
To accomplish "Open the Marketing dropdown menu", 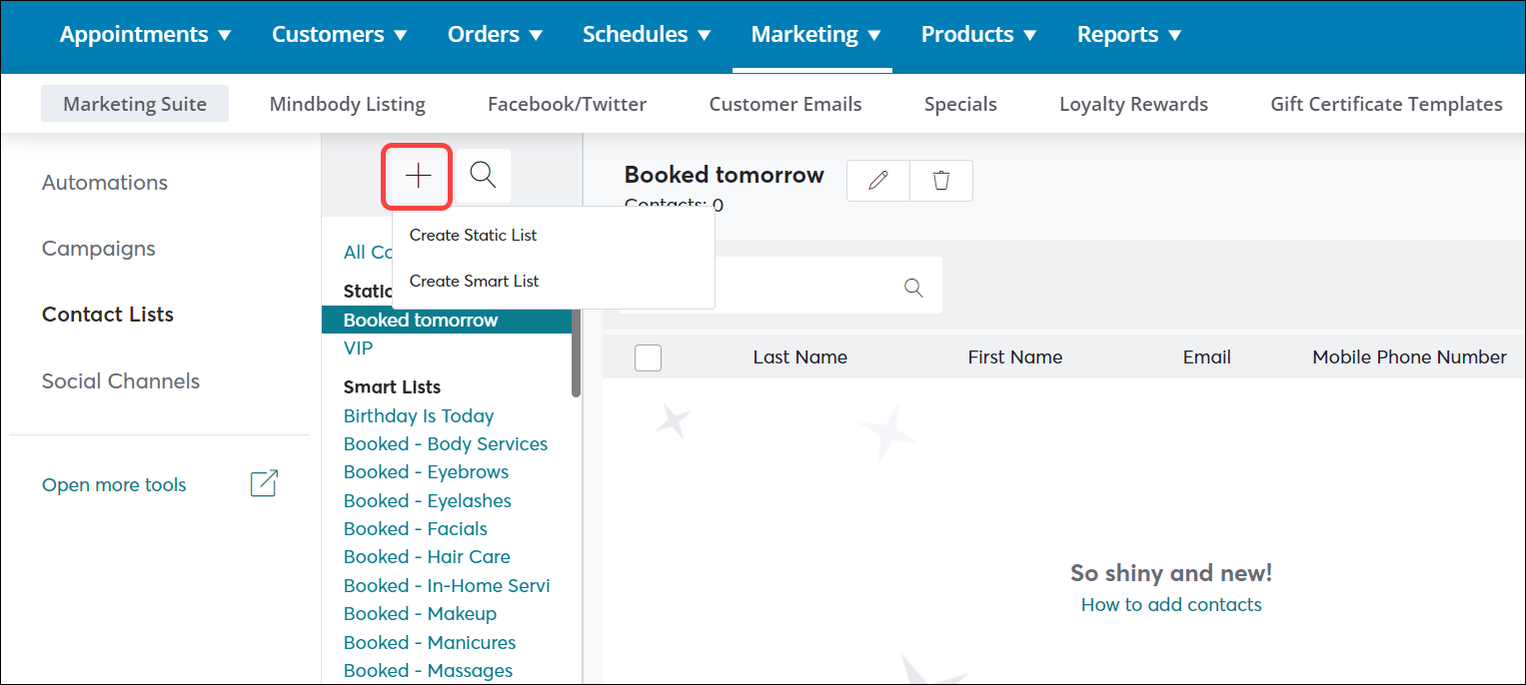I will click(816, 35).
